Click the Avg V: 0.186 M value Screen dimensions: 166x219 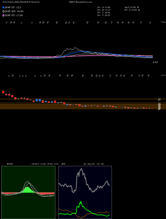click(x=131, y=7)
